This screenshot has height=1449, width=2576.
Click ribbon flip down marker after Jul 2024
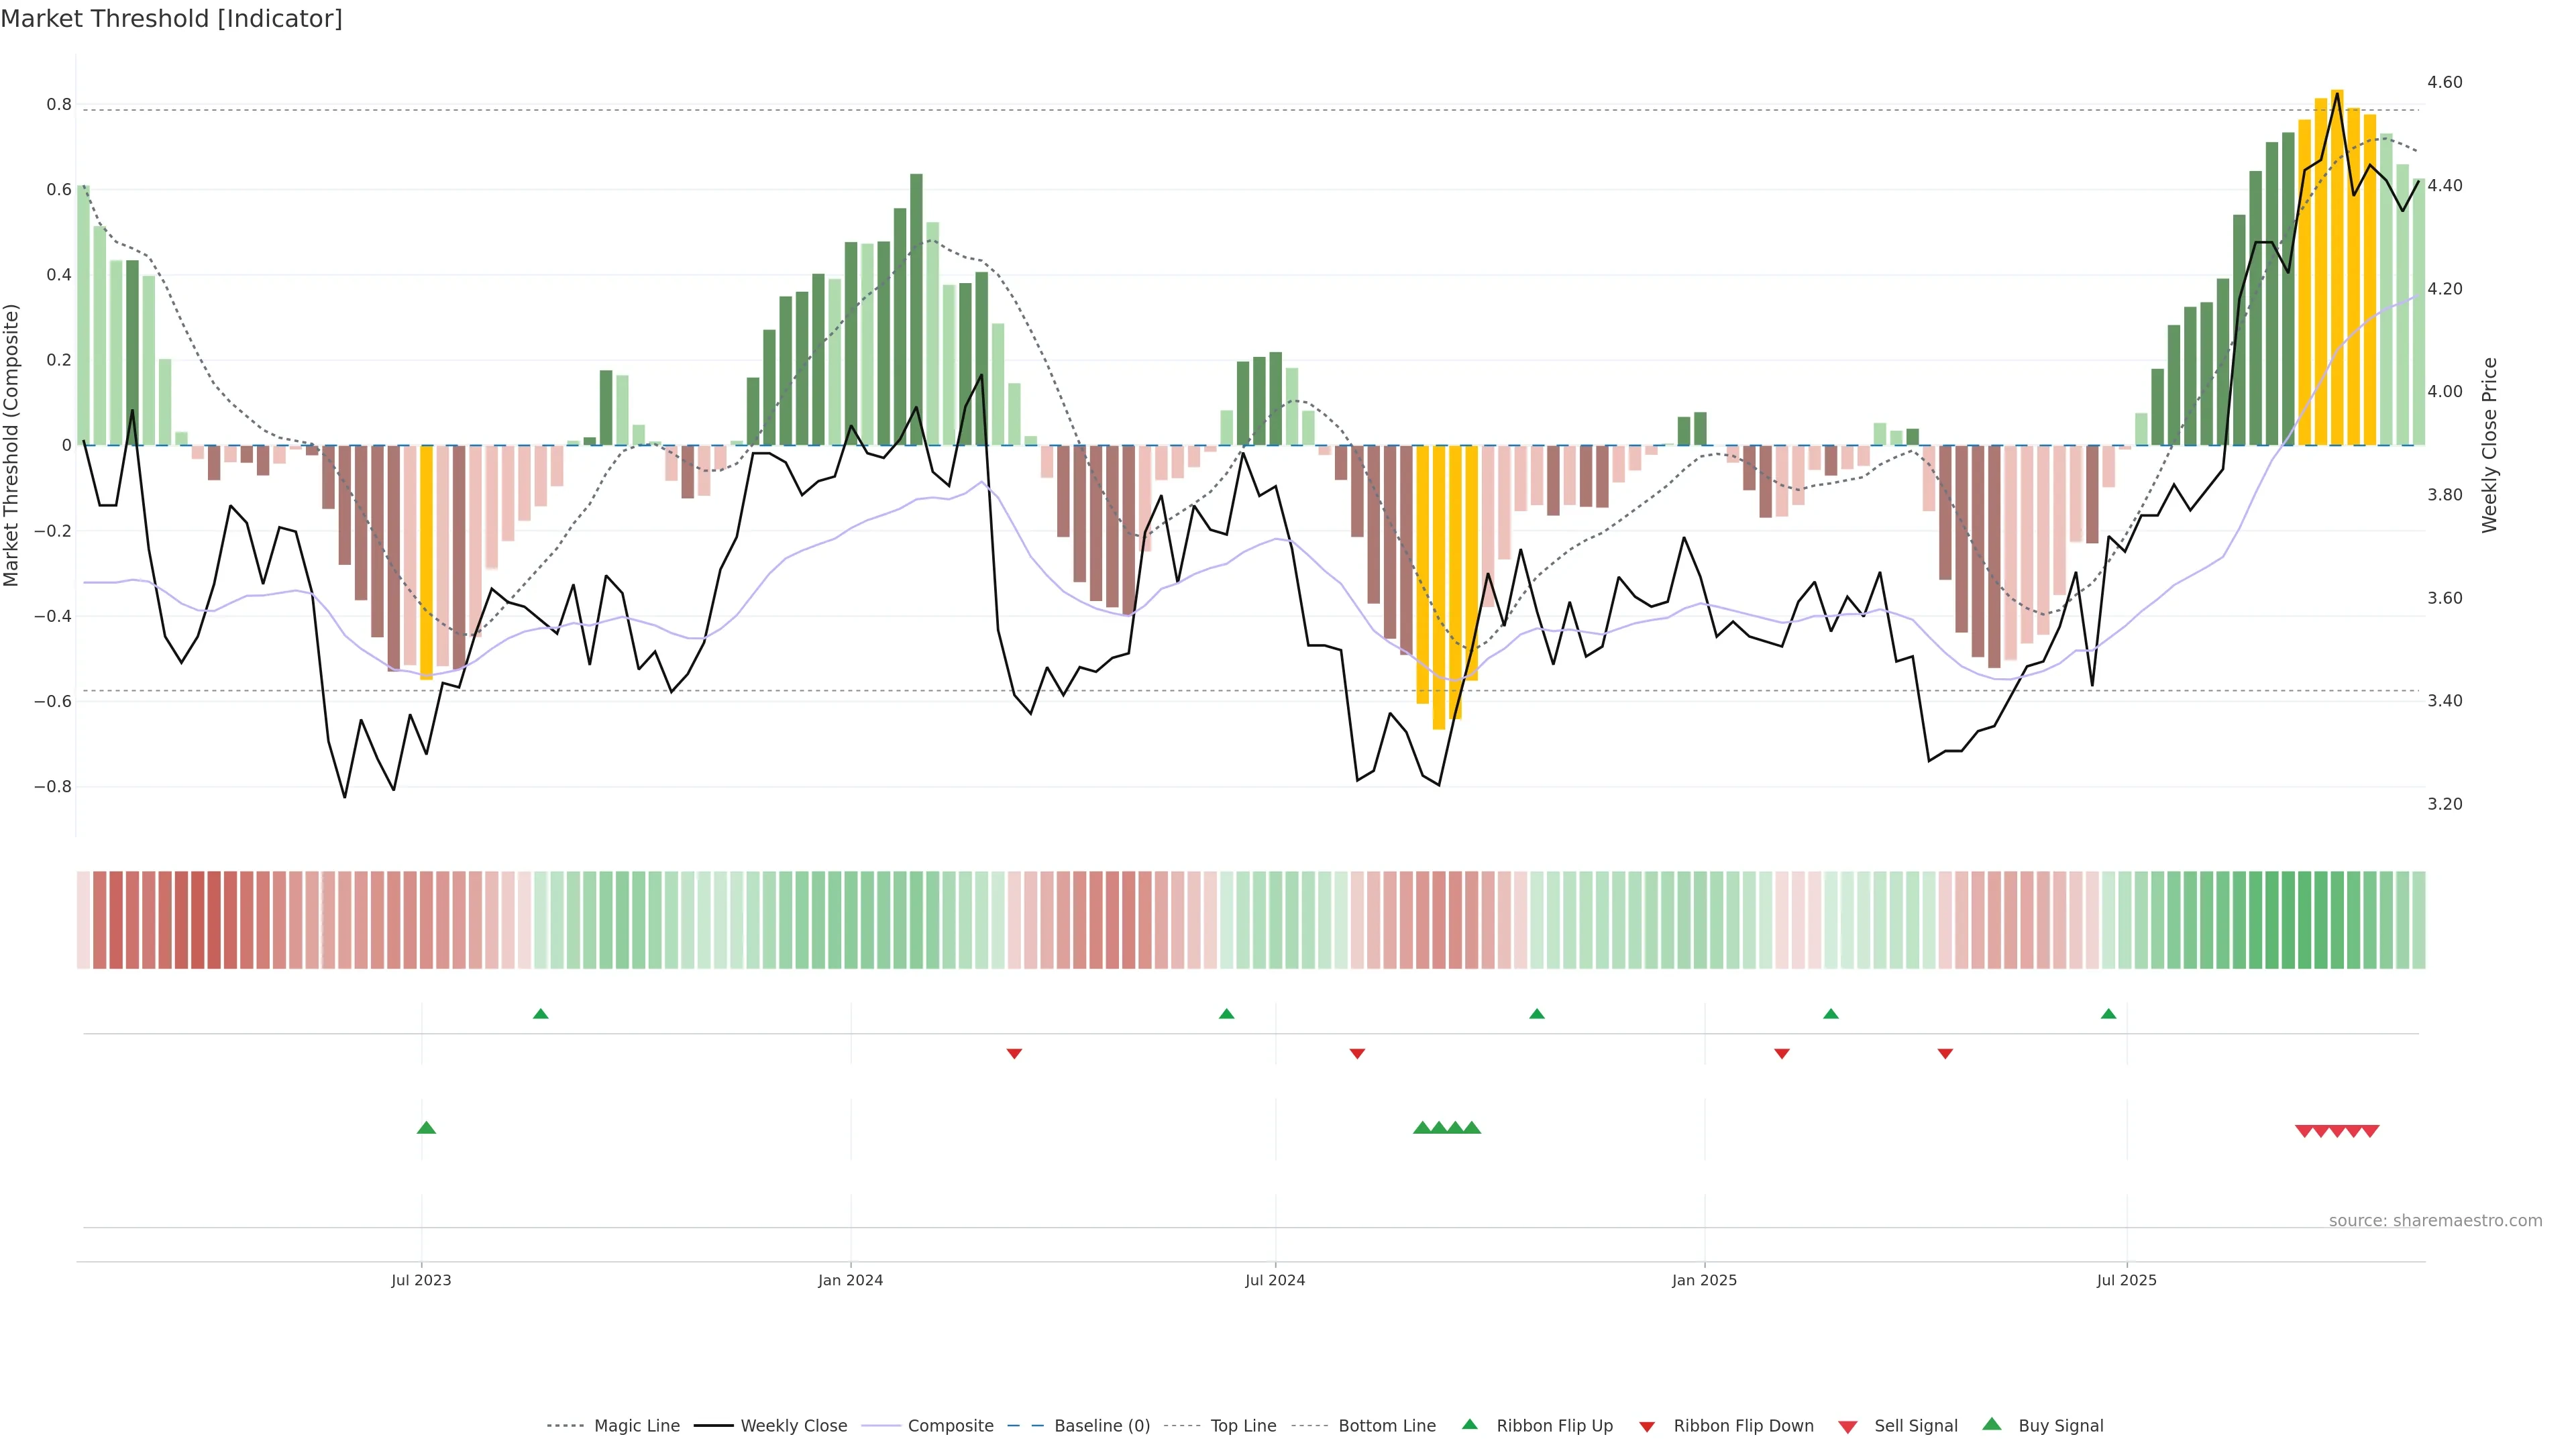pyautogui.click(x=1357, y=1054)
